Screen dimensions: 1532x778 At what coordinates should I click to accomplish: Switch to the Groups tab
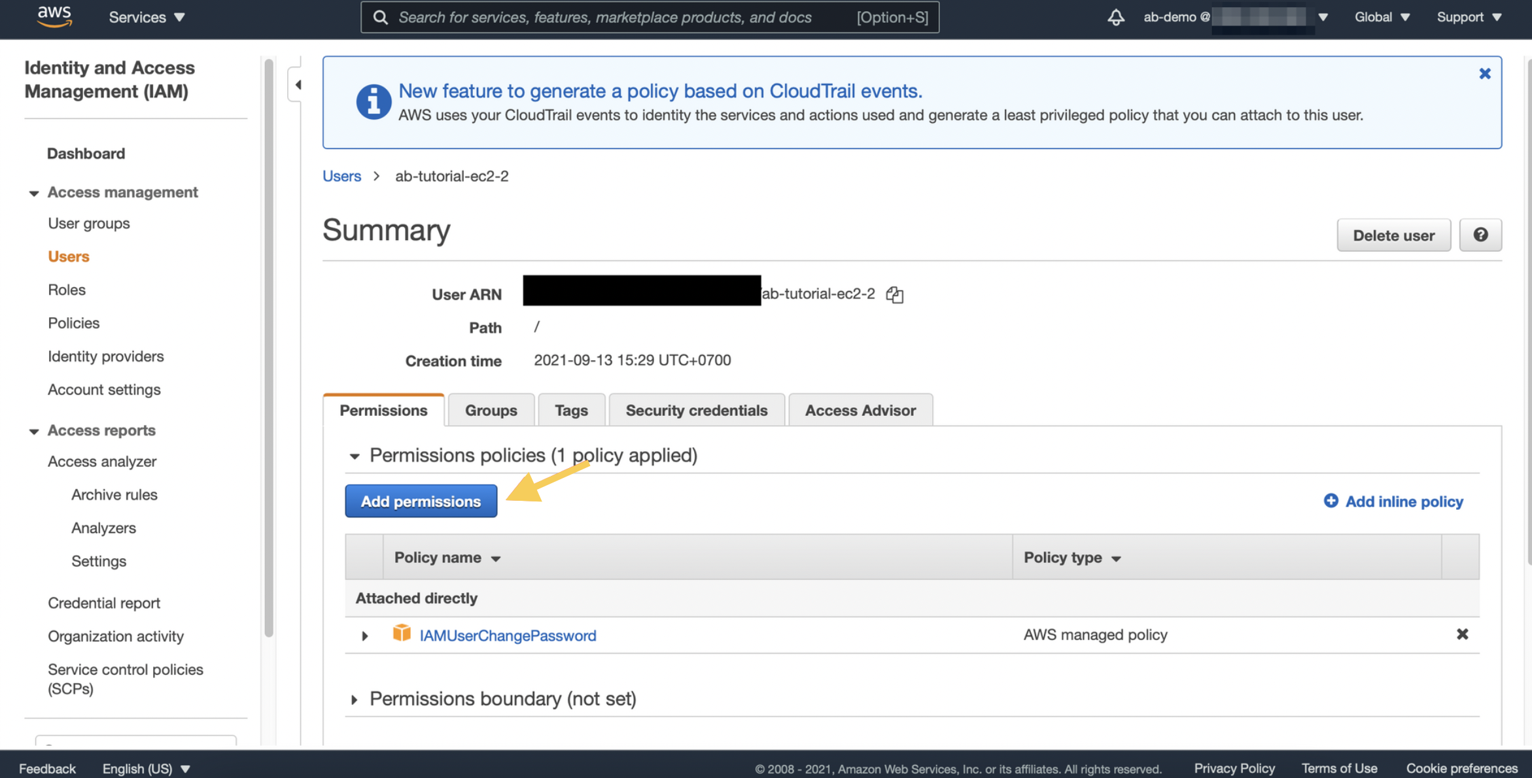[x=491, y=411]
